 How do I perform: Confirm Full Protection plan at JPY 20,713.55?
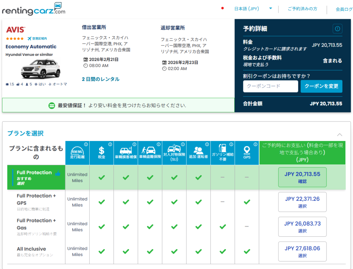tap(302, 177)
